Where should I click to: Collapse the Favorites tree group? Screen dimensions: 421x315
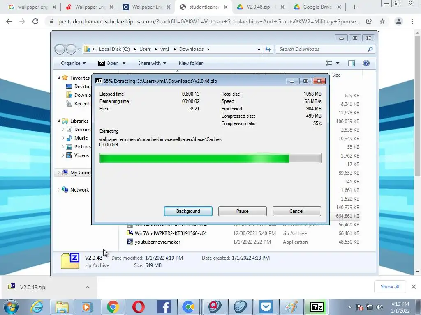click(x=59, y=78)
